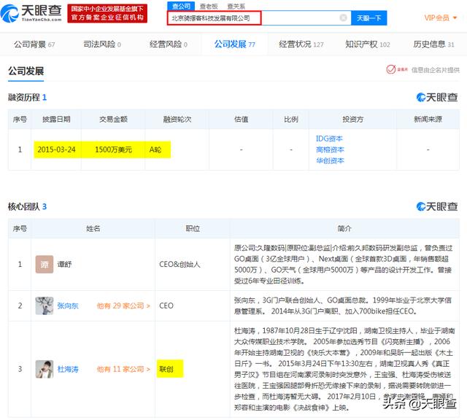
Task: Open the 高榕资本 investor link
Action: pos(330,149)
